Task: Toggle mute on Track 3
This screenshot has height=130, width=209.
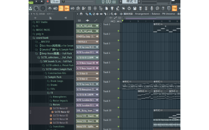Action: 118,50
